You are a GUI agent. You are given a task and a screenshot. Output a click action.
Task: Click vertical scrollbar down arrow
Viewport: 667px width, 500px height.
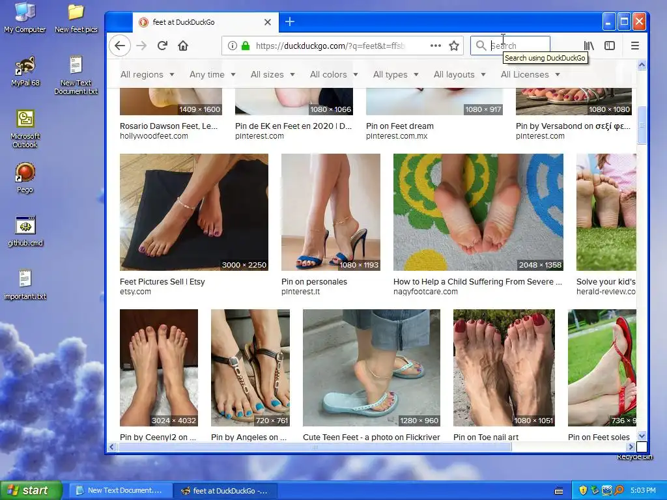[642, 436]
